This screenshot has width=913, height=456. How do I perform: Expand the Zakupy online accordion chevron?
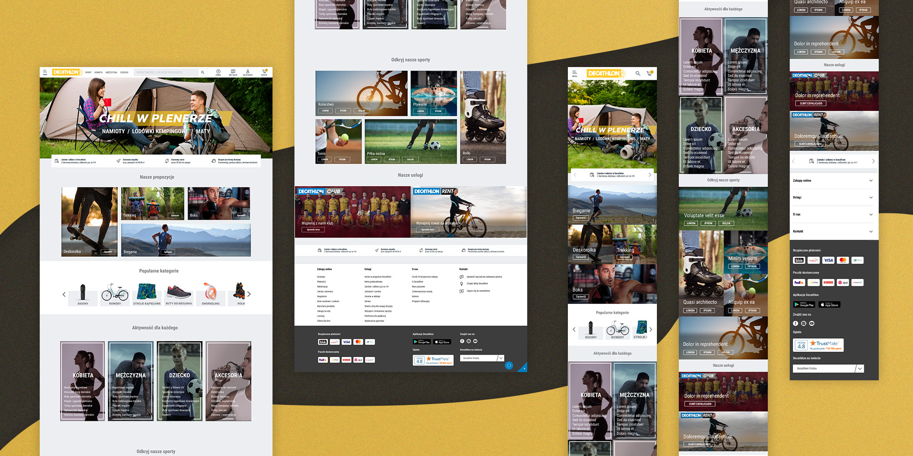(871, 181)
